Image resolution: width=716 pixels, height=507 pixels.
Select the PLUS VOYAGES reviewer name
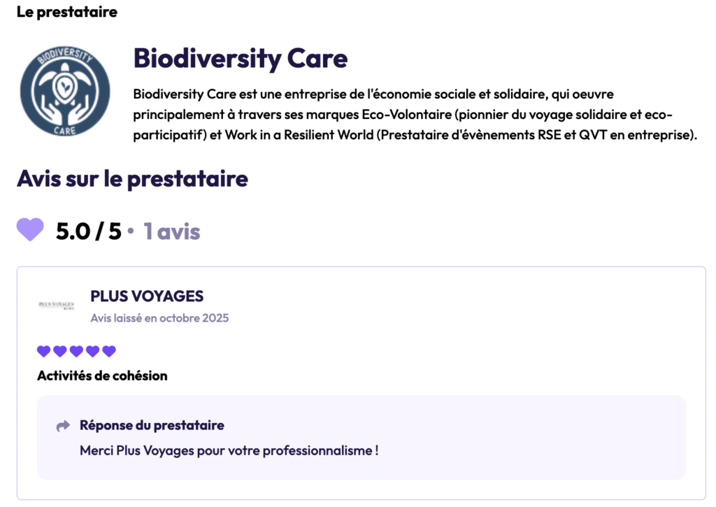coord(147,297)
